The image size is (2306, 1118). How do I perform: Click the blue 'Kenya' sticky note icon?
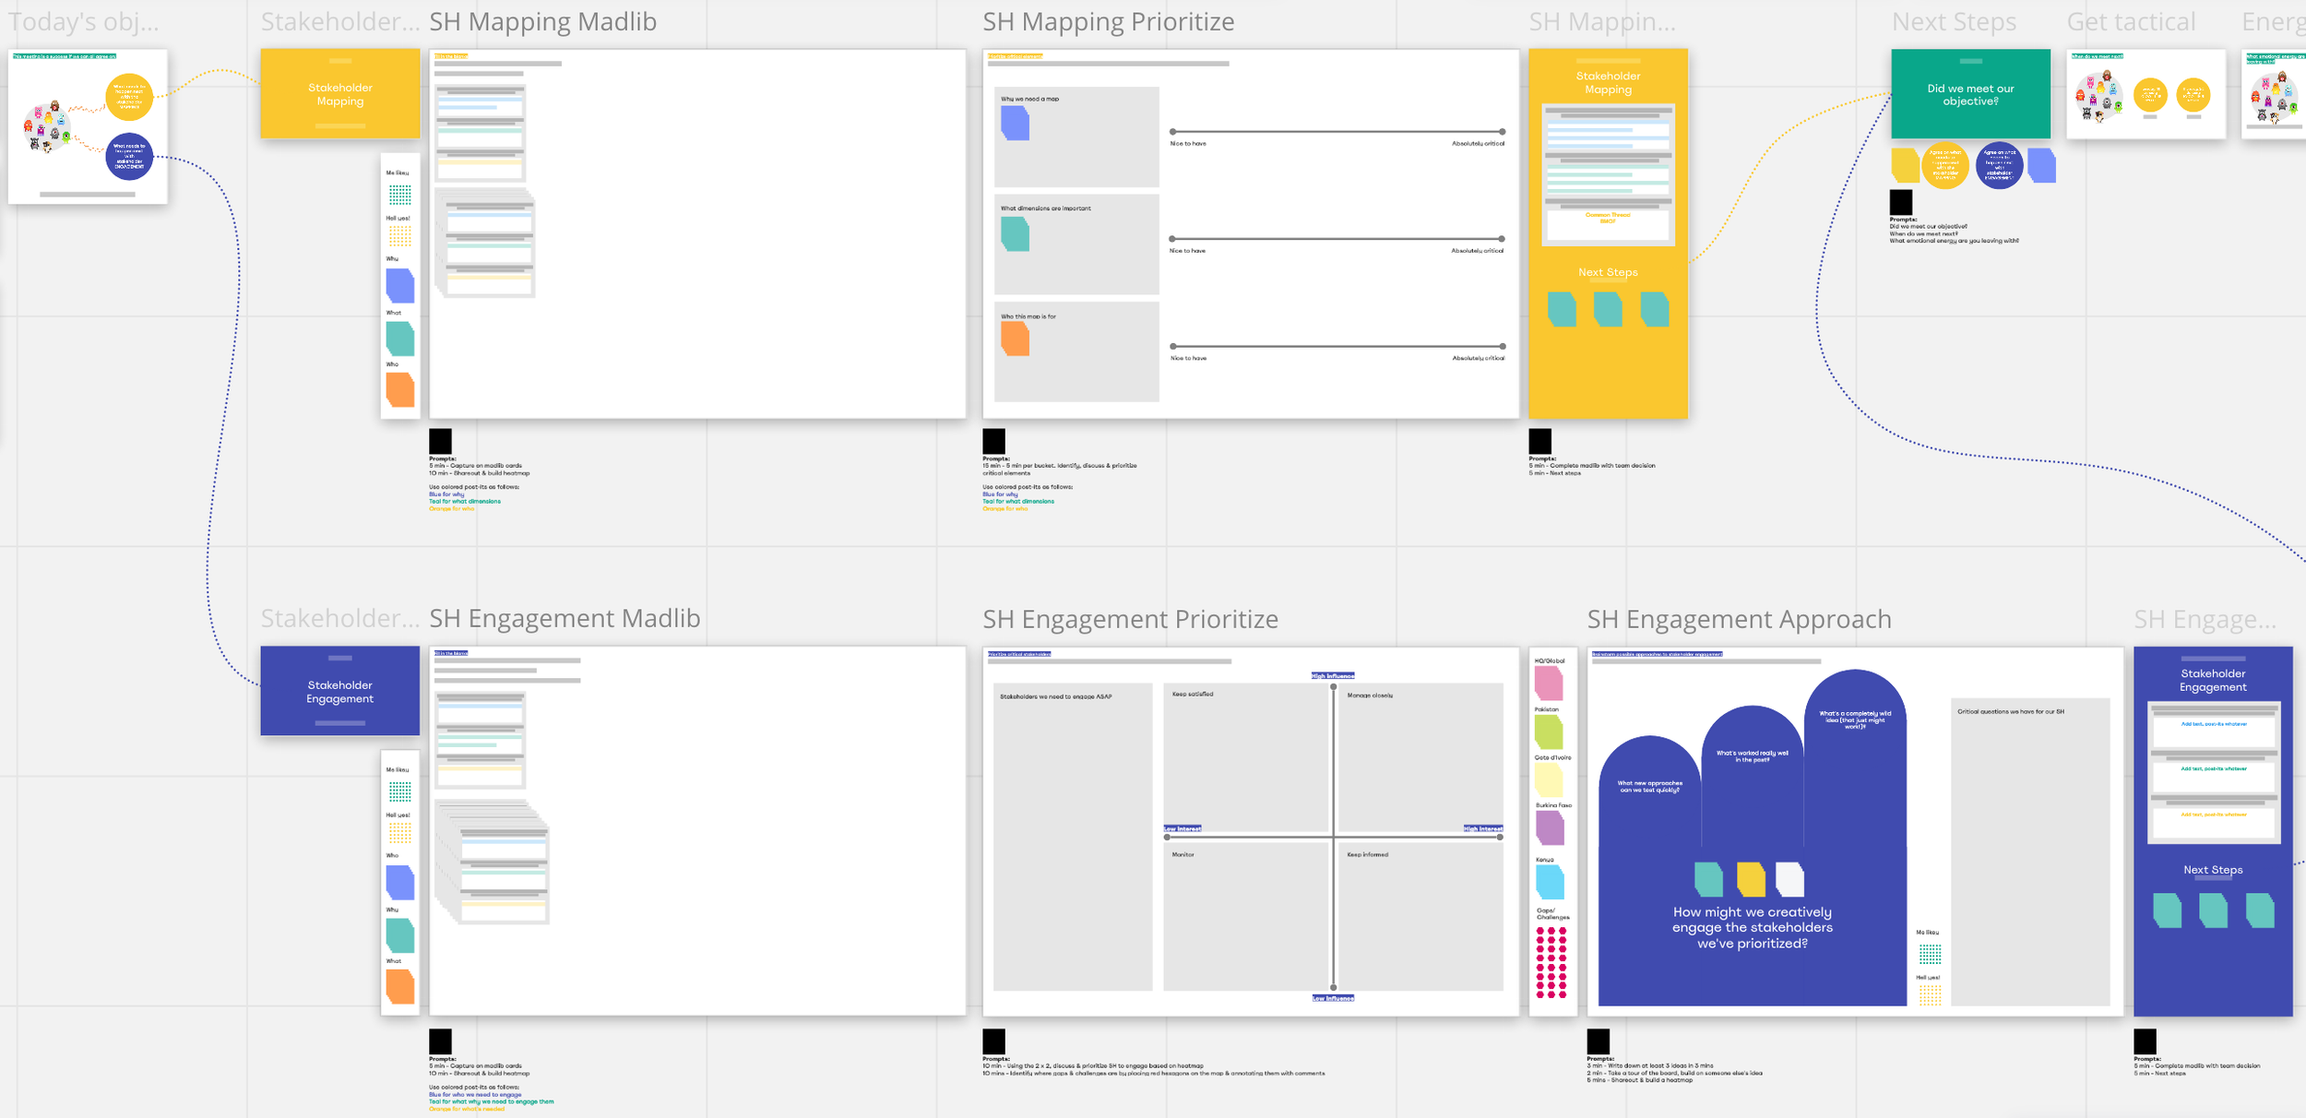(1550, 881)
